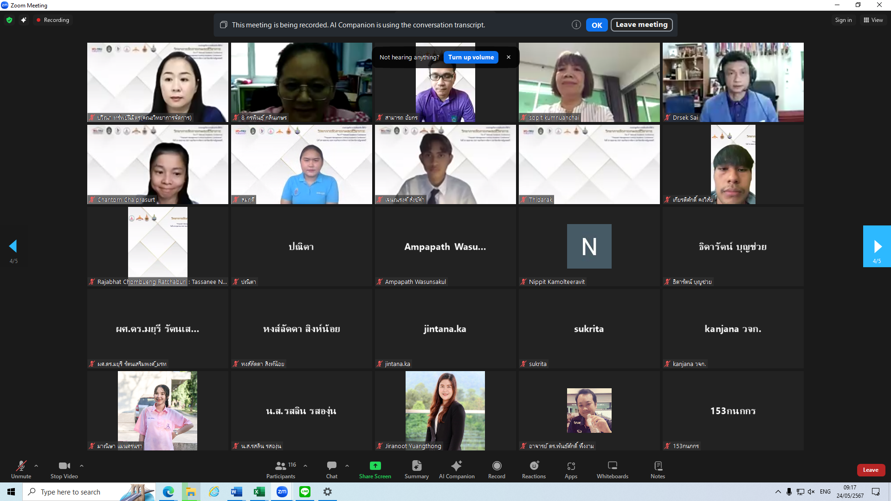This screenshot has height=501, width=891.
Task: Click the Turn up volume button
Action: (x=471, y=57)
